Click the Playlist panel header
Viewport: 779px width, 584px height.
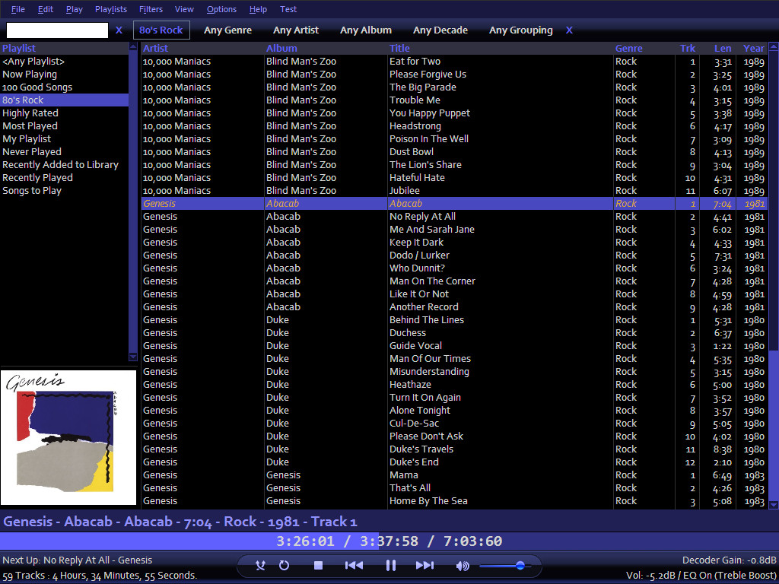click(64, 48)
